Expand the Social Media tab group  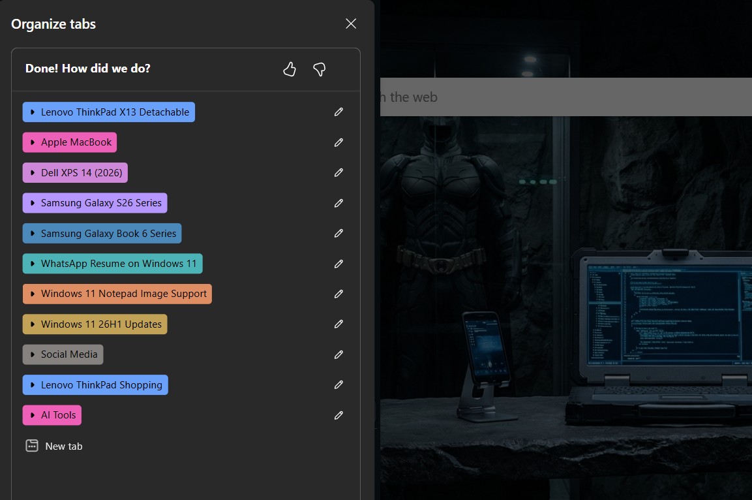32,354
